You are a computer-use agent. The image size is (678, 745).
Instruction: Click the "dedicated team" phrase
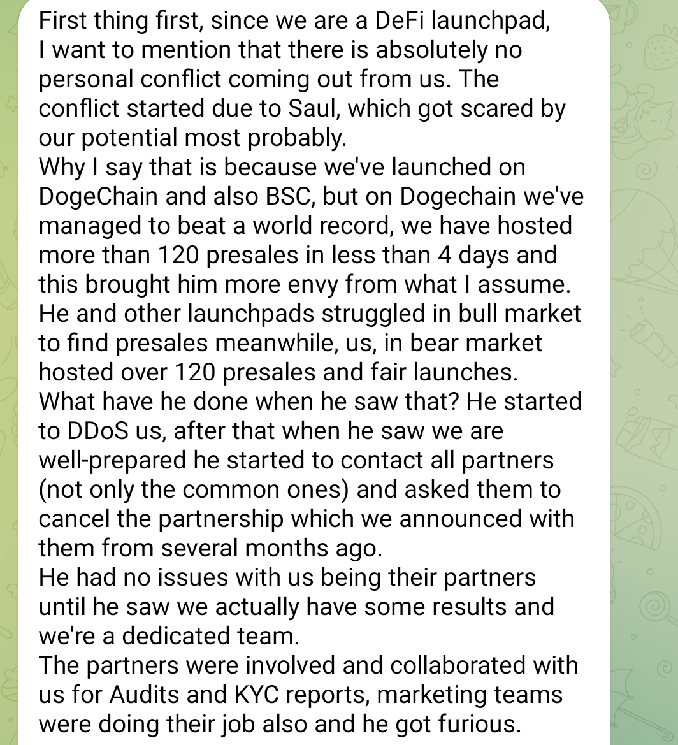[x=208, y=636]
